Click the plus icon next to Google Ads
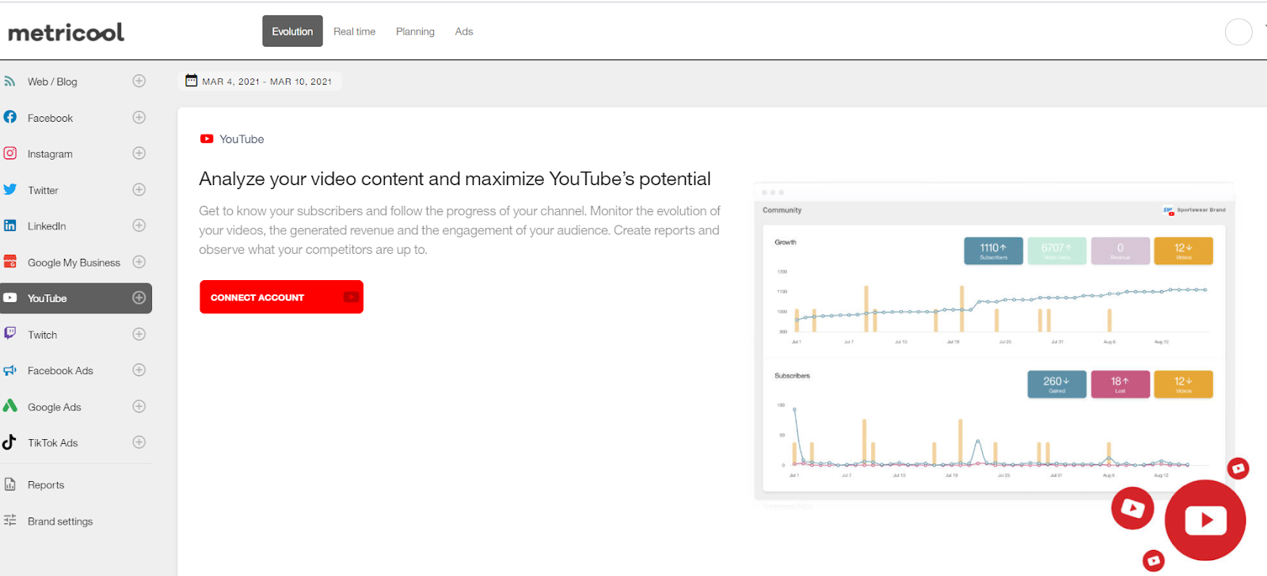 [x=139, y=406]
